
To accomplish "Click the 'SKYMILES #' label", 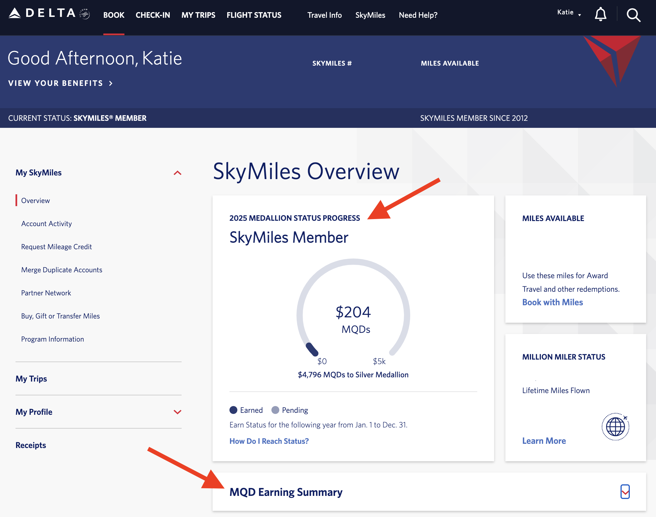I will click(x=332, y=63).
